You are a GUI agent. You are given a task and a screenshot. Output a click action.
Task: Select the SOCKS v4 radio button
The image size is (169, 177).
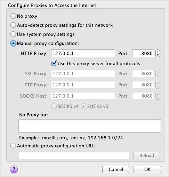coord(54,106)
